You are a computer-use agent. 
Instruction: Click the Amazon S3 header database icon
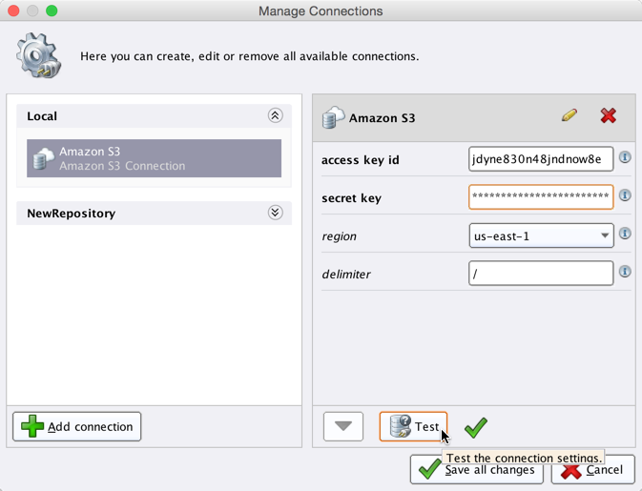(x=333, y=118)
